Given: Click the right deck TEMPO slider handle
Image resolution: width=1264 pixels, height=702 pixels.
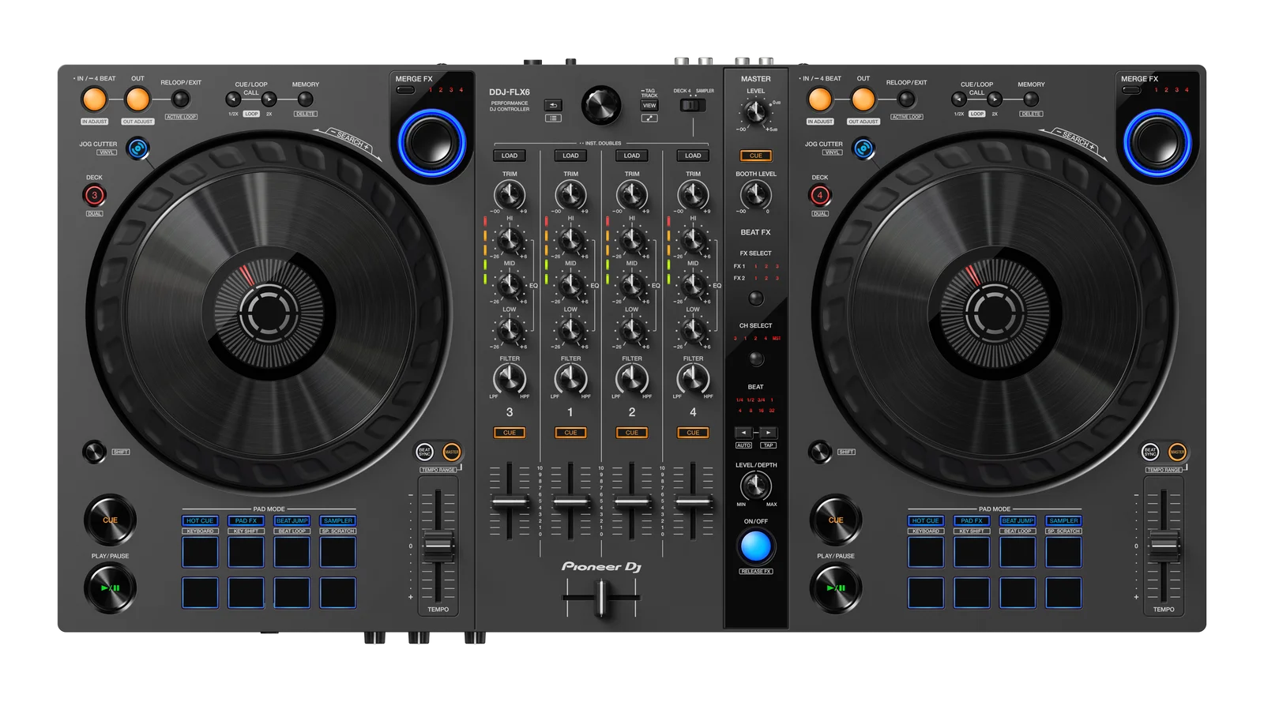Looking at the screenshot, I should (1164, 546).
